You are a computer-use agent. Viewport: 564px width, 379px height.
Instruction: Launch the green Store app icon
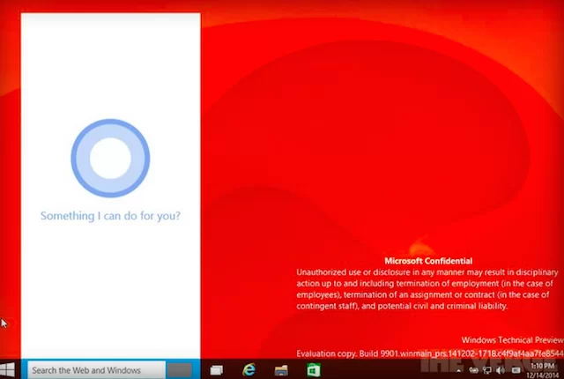[313, 370]
